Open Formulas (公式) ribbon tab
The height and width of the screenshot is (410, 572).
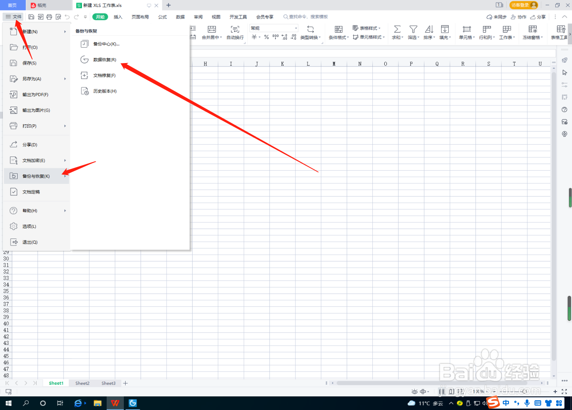coord(163,17)
